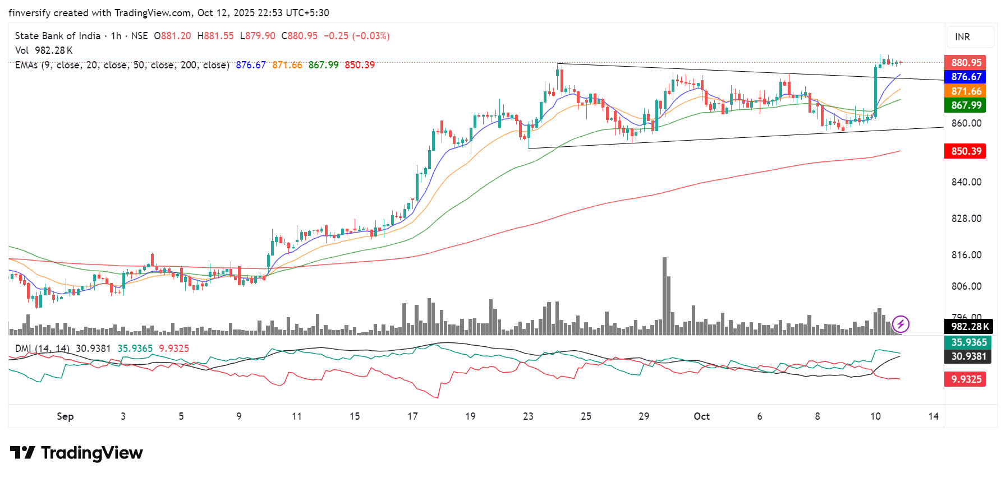Click the 840.00 price axis label
This screenshot has height=478, width=1006.
(966, 182)
